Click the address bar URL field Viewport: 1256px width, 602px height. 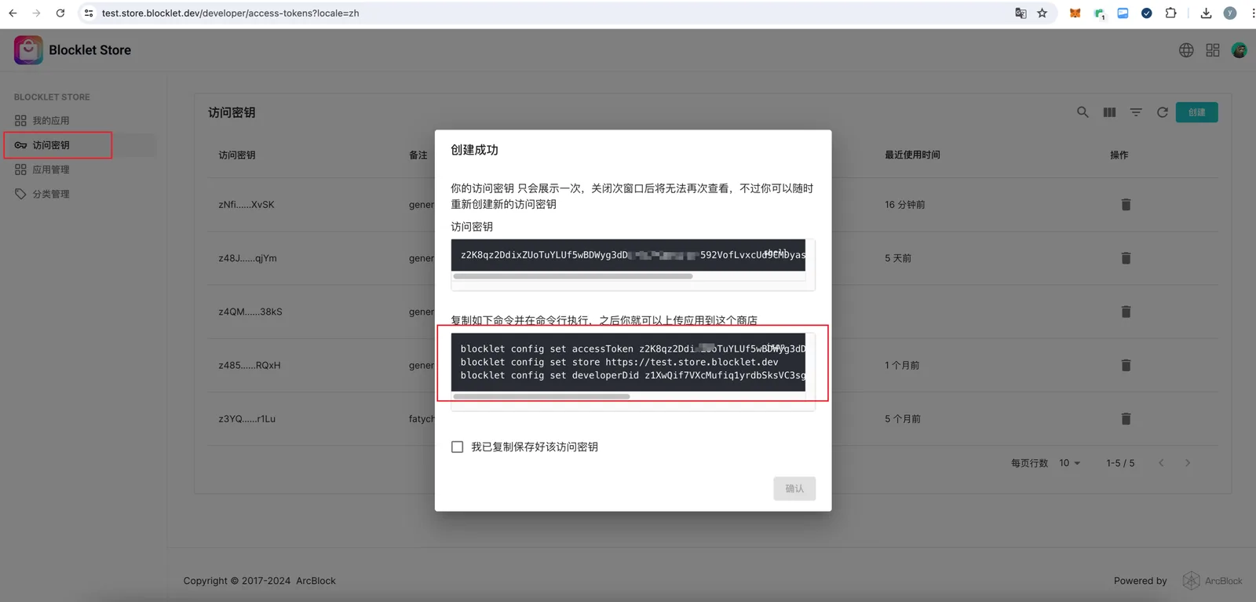click(549, 13)
